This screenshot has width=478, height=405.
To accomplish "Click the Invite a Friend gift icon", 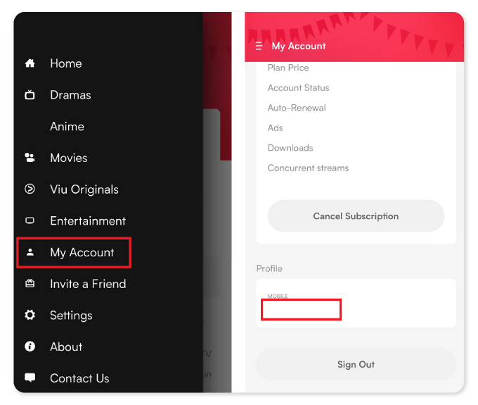I will tap(30, 283).
